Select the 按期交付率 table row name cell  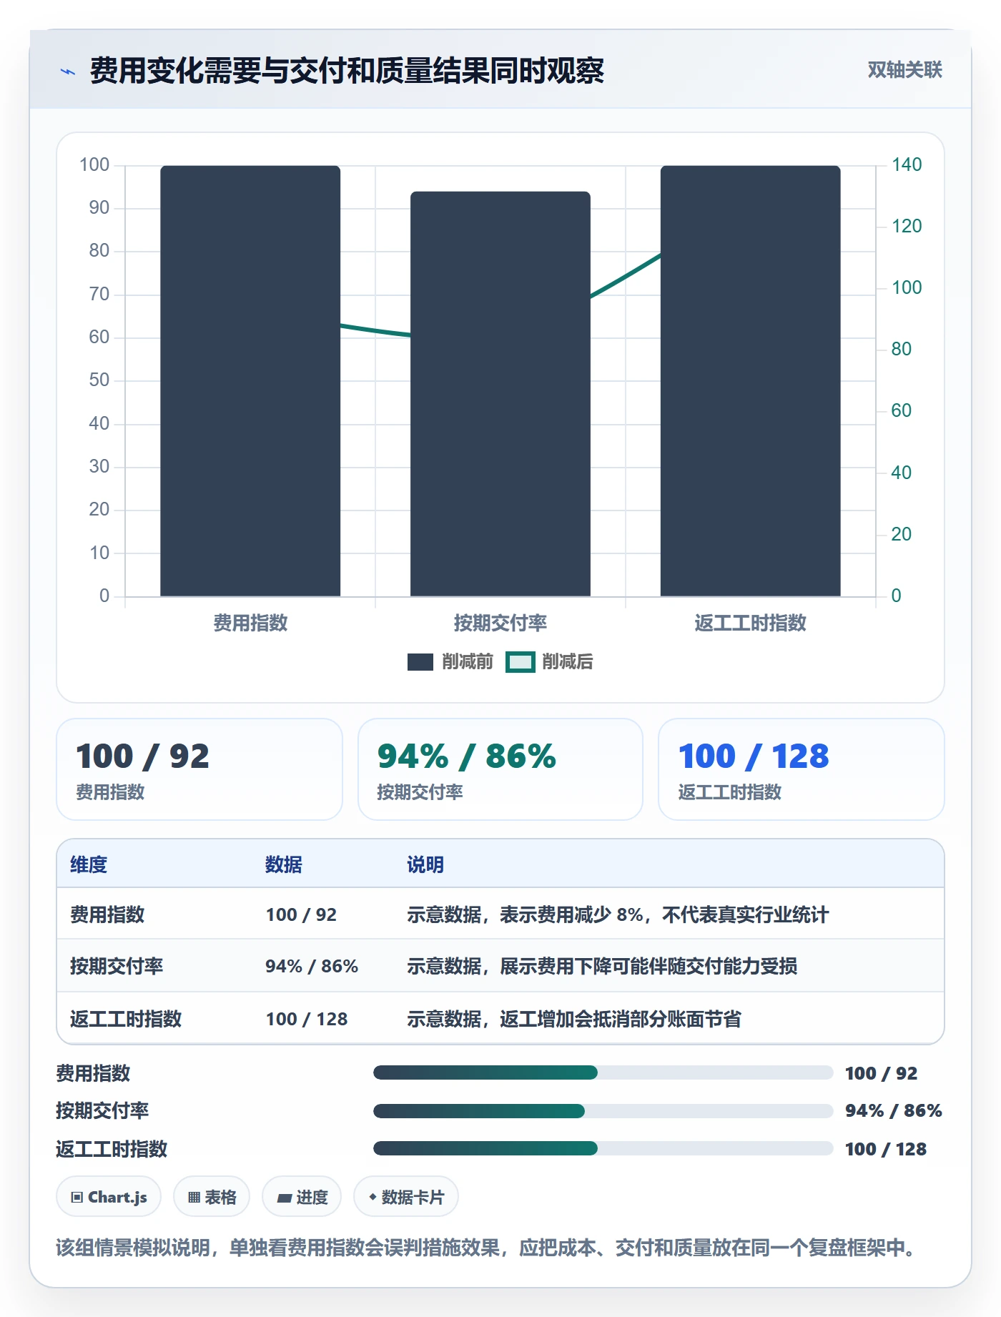tap(117, 966)
